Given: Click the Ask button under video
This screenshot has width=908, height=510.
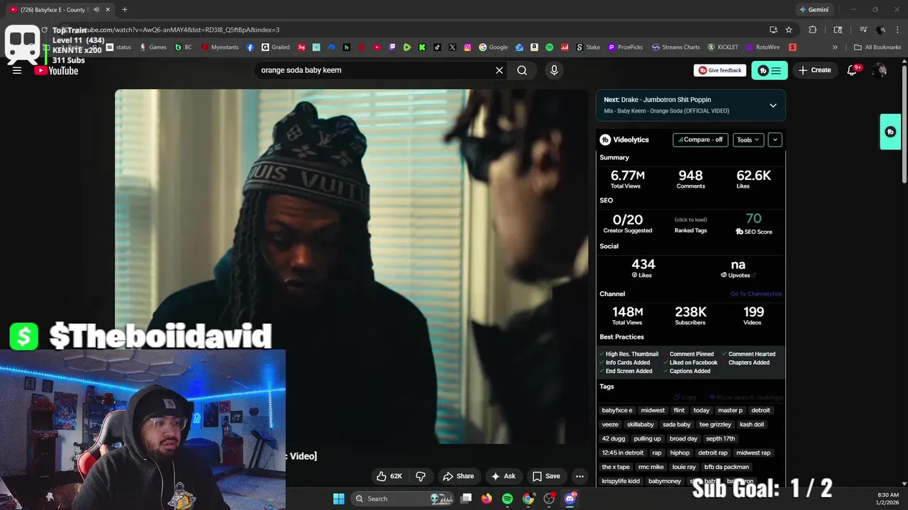Looking at the screenshot, I should coord(503,476).
